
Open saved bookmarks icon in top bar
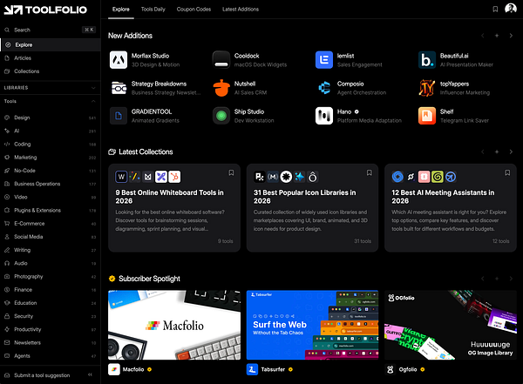click(x=495, y=10)
